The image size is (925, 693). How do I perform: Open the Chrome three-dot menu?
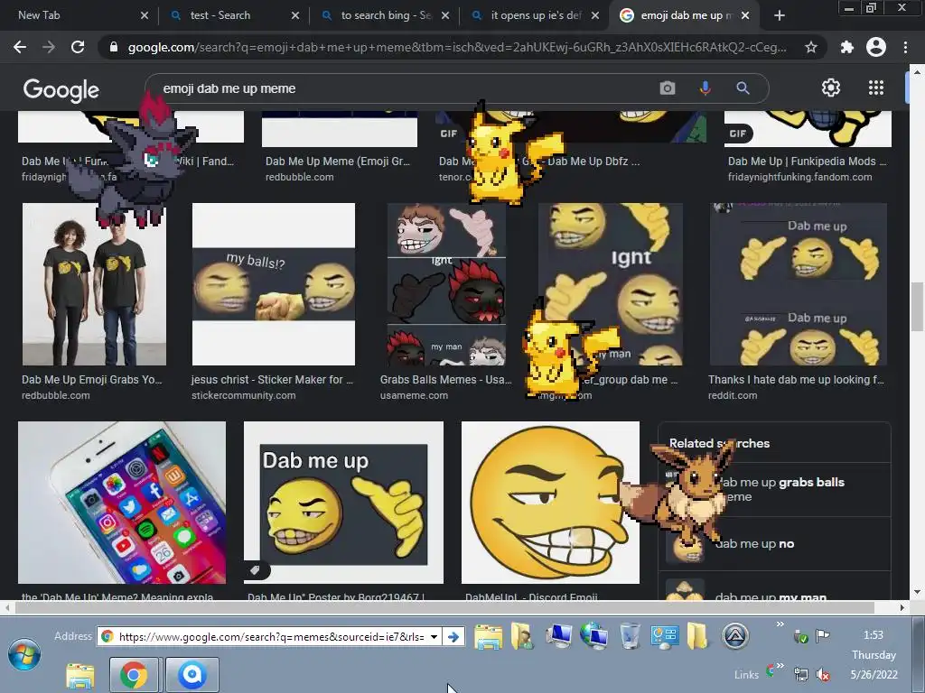point(905,47)
